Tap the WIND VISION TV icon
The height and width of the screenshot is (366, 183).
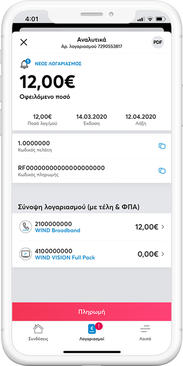pyautogui.click(x=25, y=254)
